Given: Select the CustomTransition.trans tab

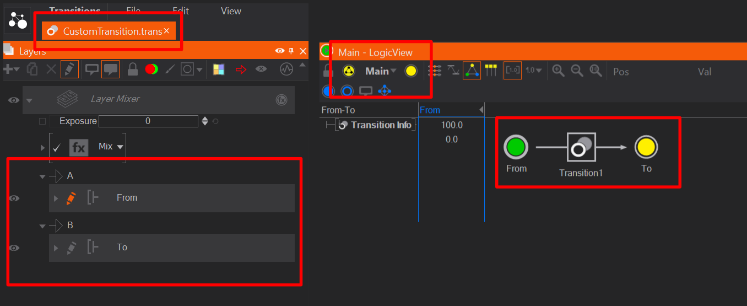Looking at the screenshot, I should point(112,31).
